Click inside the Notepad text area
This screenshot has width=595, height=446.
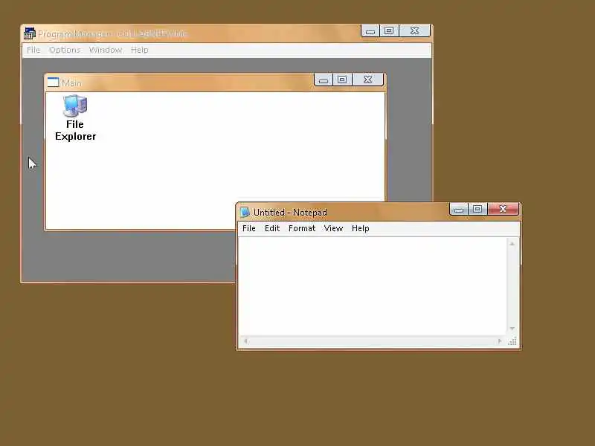coord(373,286)
